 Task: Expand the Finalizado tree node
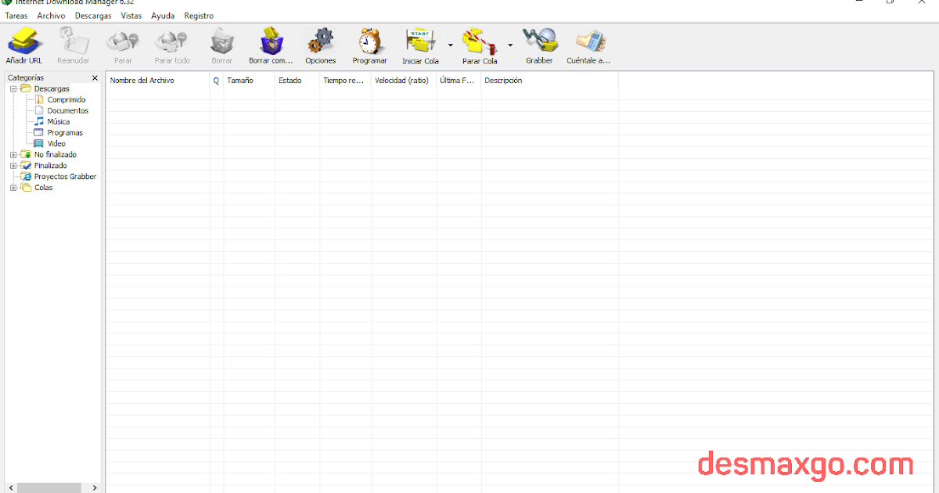coord(13,166)
